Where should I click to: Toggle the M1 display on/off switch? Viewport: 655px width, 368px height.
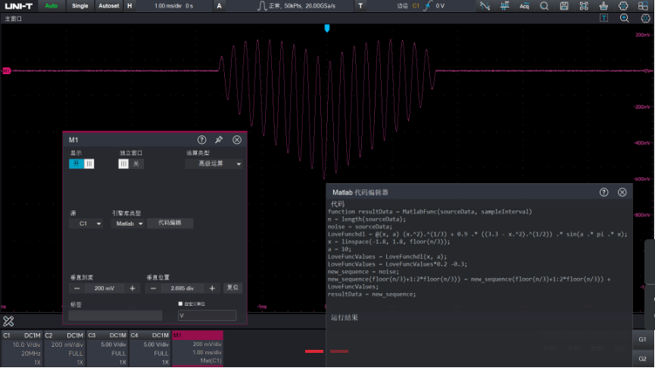tap(82, 164)
